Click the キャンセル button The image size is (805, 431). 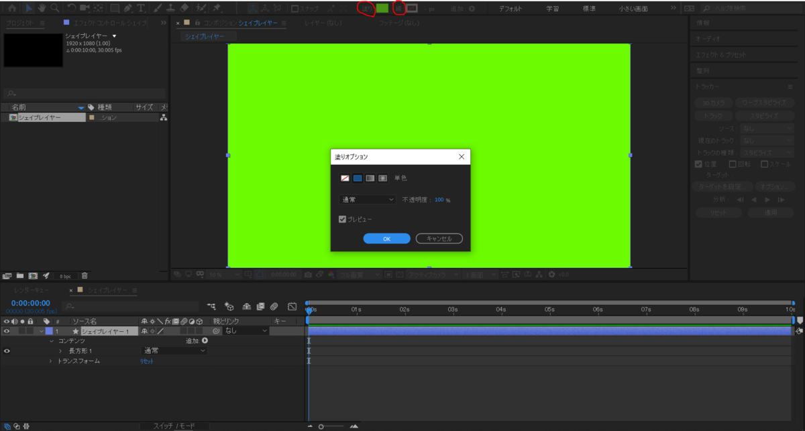(x=439, y=239)
